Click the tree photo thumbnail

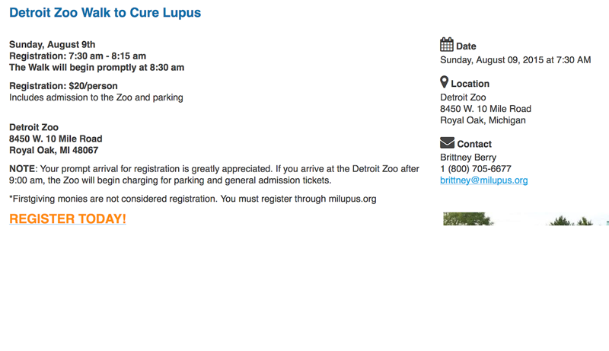(525, 219)
